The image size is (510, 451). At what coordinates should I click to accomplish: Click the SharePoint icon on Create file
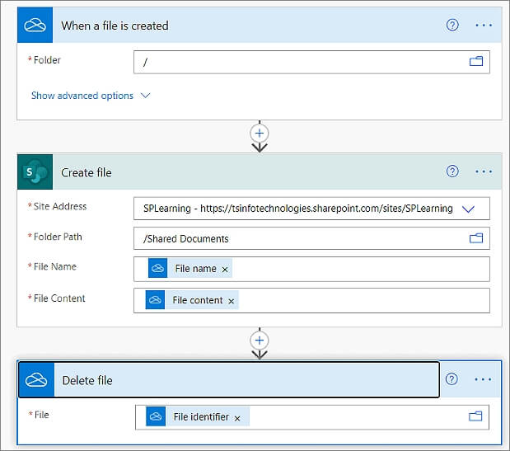35,172
